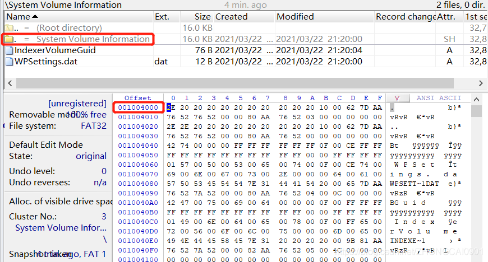Click offset 001004040
The image size is (488, 262).
[x=138, y=146]
